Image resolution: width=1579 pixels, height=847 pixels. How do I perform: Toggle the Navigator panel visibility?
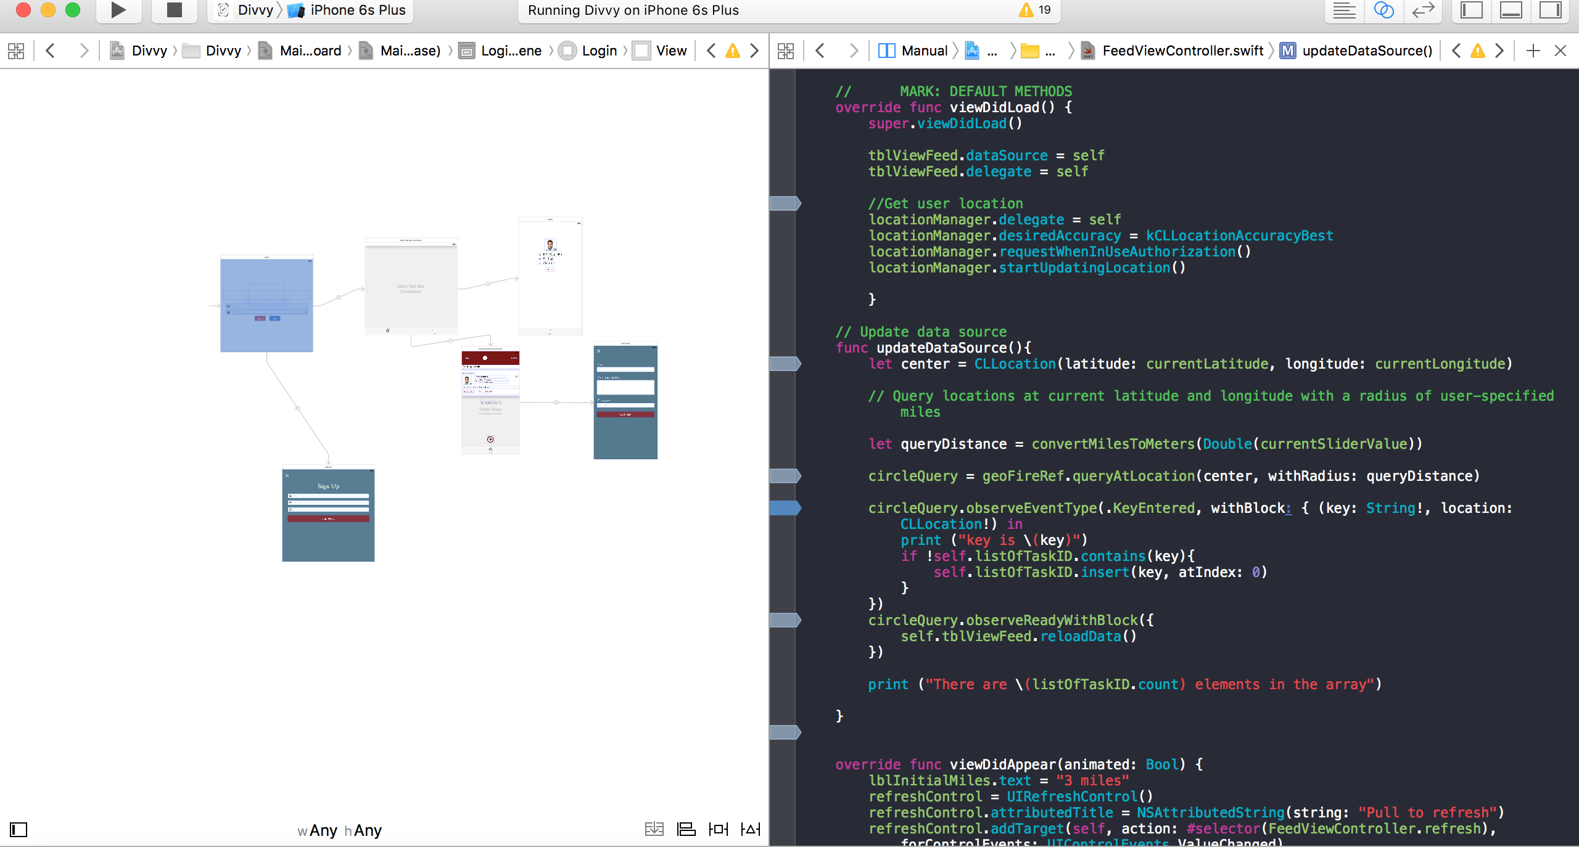click(x=1472, y=10)
